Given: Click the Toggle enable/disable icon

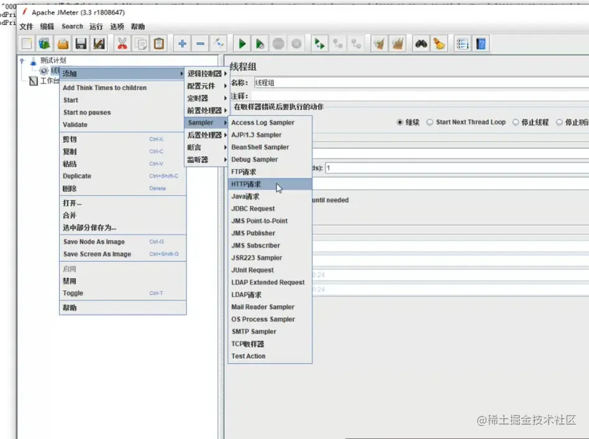Looking at the screenshot, I should 219,44.
